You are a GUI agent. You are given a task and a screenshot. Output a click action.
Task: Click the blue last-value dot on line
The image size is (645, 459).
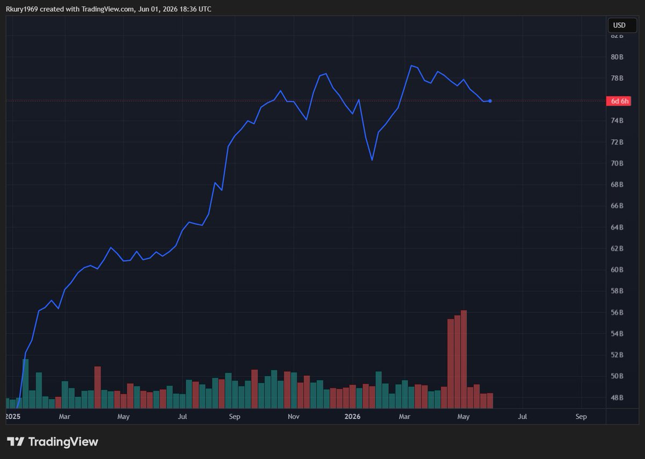490,101
